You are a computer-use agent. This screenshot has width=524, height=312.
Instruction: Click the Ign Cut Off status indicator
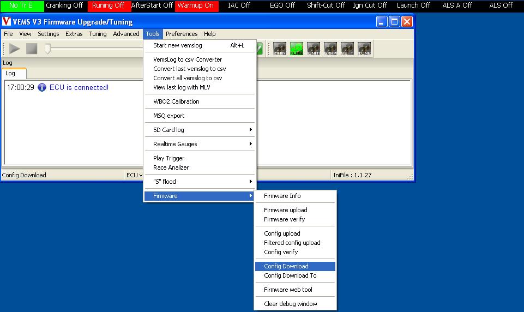point(371,5)
